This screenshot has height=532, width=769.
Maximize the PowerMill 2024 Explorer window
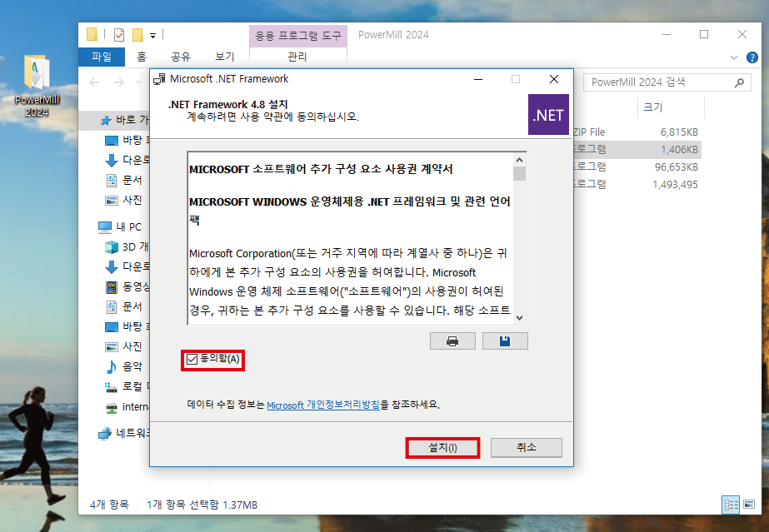tap(704, 34)
